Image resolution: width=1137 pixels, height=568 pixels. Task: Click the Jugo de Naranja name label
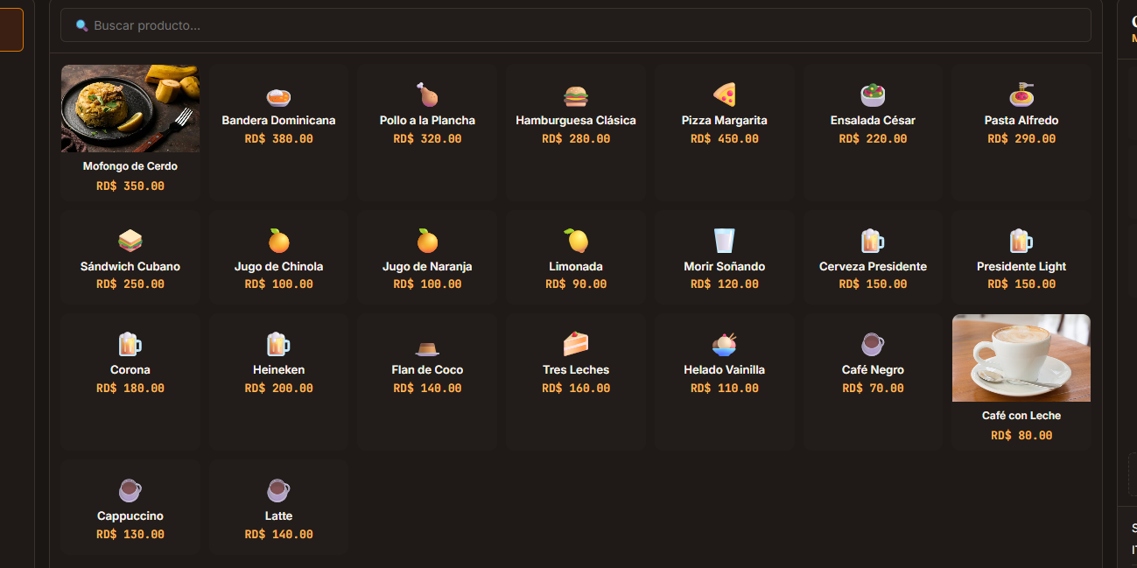[427, 266]
